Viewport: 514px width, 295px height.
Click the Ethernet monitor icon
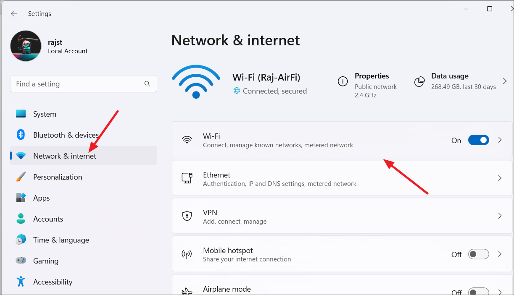click(x=187, y=178)
